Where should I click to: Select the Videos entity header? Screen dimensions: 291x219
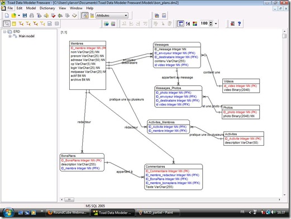241,82
